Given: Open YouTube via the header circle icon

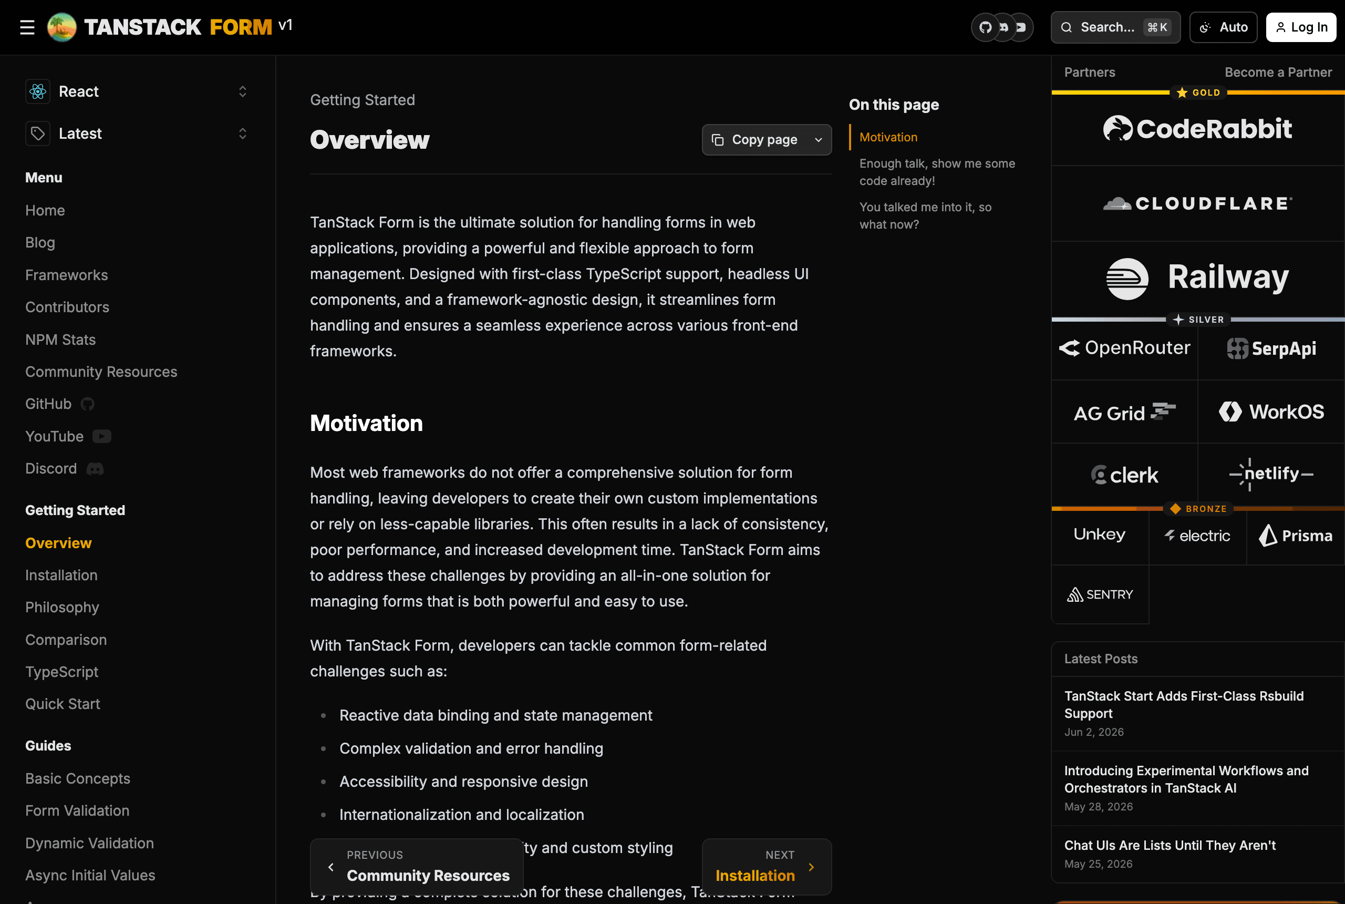Looking at the screenshot, I should pyautogui.click(x=1021, y=27).
